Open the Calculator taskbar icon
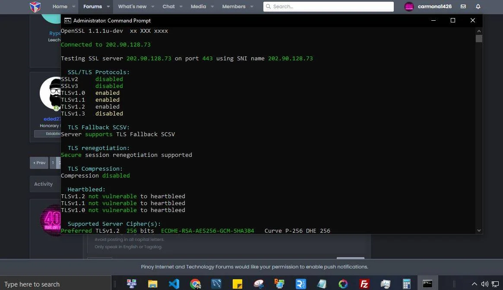This screenshot has width=503, height=290. tap(406, 284)
